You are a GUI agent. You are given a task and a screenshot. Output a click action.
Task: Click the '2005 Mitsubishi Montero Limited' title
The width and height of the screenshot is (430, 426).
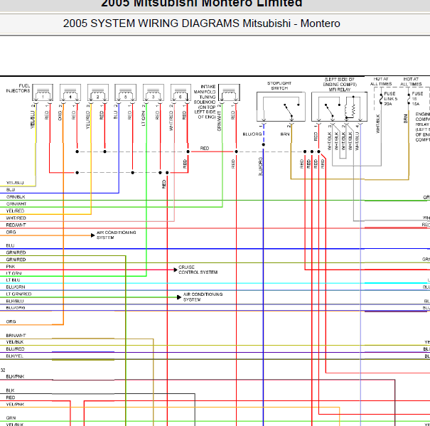(202, 4)
